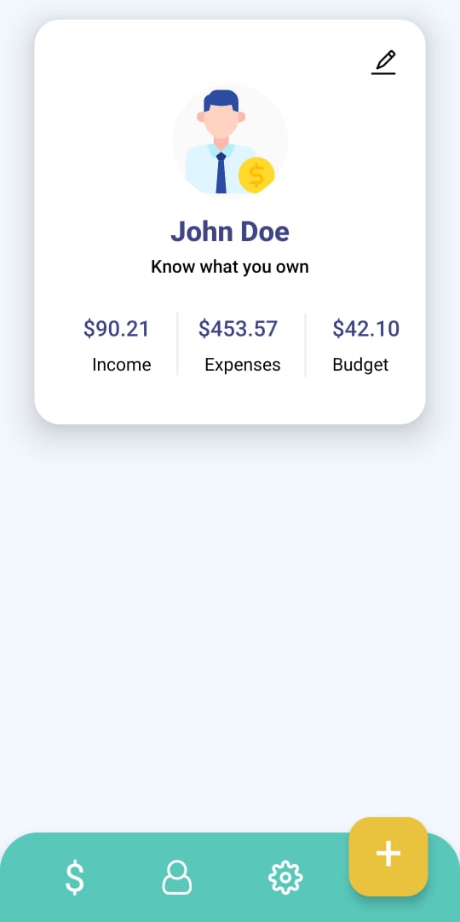The width and height of the screenshot is (460, 922).
Task: Tap the gold dollar coin badge on avatar
Action: (x=256, y=175)
